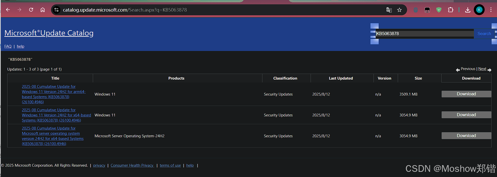Viewport: 497px width, 177px height.
Task: Open arm64-based Systems update link
Action: tap(54, 94)
